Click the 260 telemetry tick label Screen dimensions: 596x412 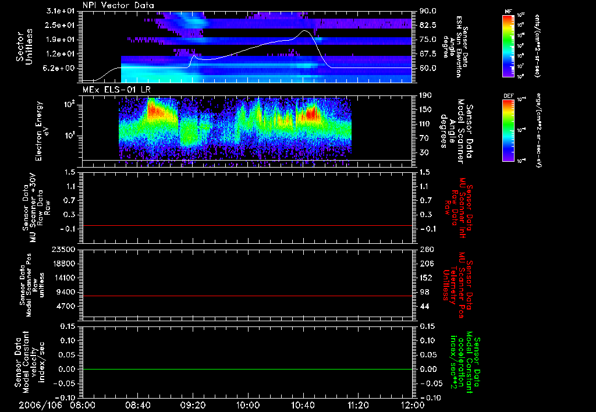pyautogui.click(x=426, y=249)
